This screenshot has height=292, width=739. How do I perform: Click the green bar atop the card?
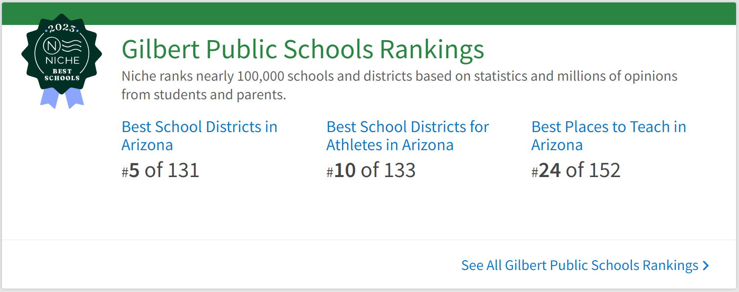pyautogui.click(x=369, y=14)
